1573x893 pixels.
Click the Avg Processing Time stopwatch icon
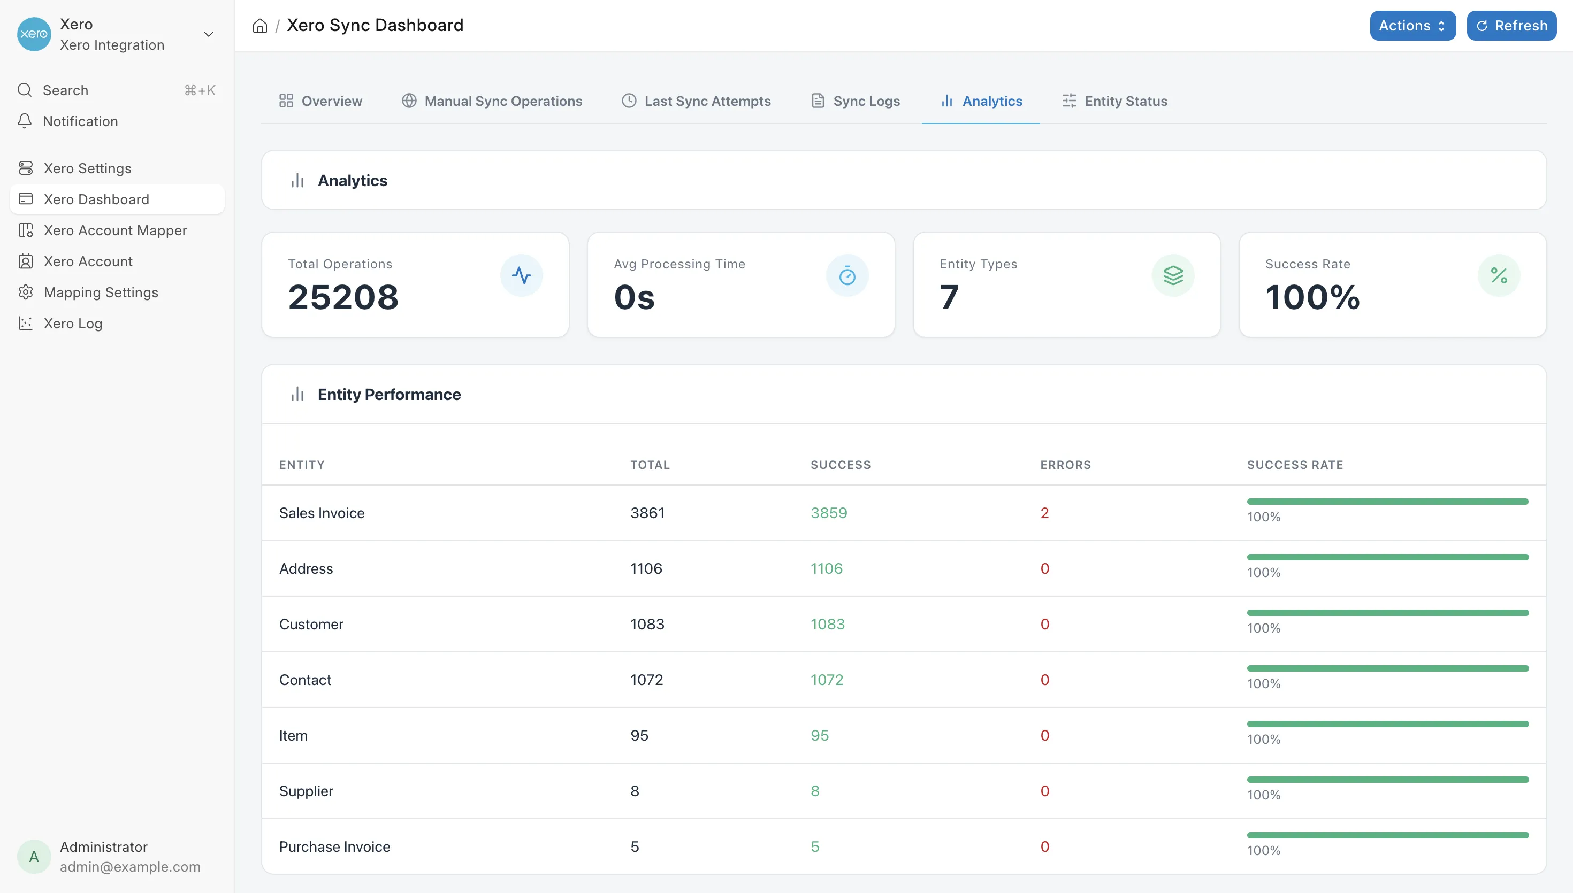[x=847, y=275]
